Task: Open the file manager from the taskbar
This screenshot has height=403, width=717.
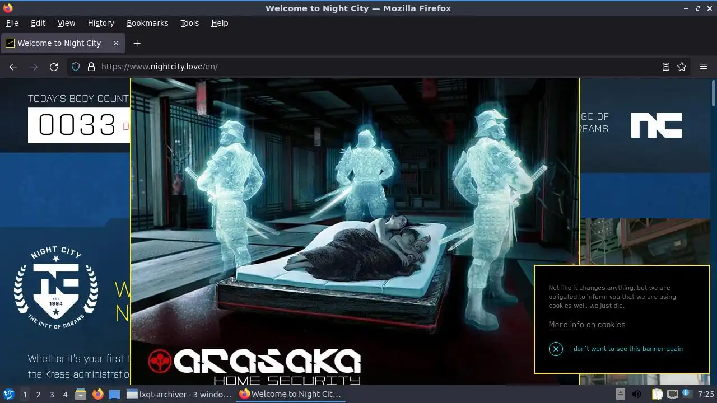Action: [81, 395]
